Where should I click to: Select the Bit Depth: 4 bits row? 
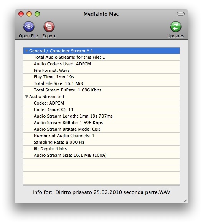point(101,149)
